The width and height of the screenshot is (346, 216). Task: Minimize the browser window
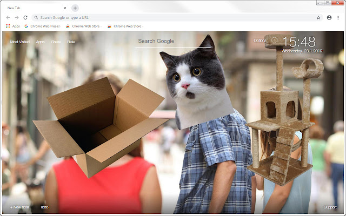[x=320, y=3]
